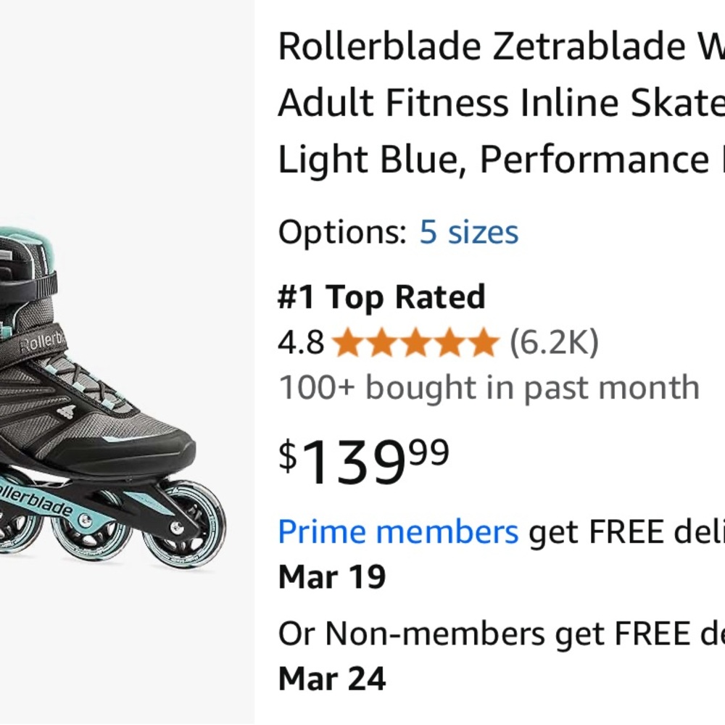Click the #1 Top Rated badge
The width and height of the screenshot is (725, 725).
[382, 296]
